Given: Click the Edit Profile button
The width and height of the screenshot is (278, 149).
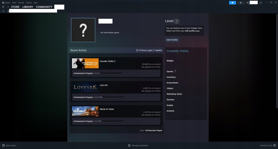Looking at the screenshot, I should point(172,40).
